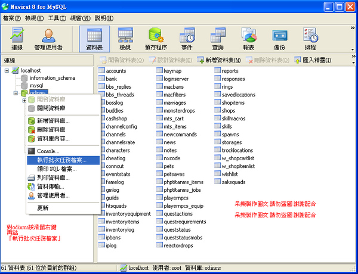Choose 傾印 SQL 檔案... from context menu
This screenshot has height=274, width=358.
pyautogui.click(x=63, y=169)
